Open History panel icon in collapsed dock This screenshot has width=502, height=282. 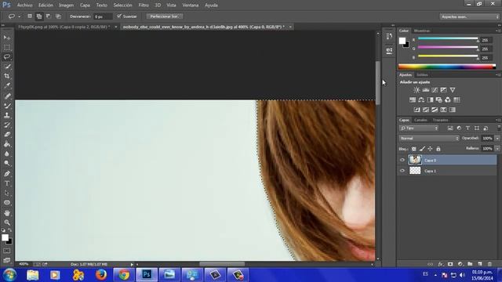(389, 36)
